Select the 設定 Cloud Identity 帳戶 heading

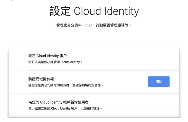click(47, 56)
